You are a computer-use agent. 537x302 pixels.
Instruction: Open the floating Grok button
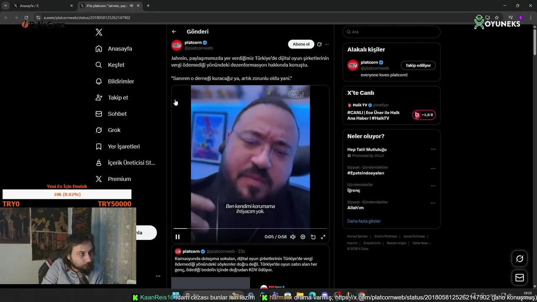pyautogui.click(x=519, y=259)
